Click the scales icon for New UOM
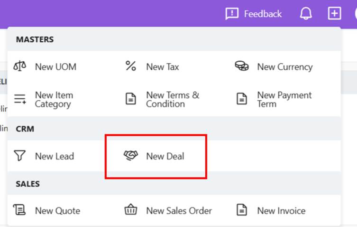The image size is (357, 227). (x=20, y=66)
